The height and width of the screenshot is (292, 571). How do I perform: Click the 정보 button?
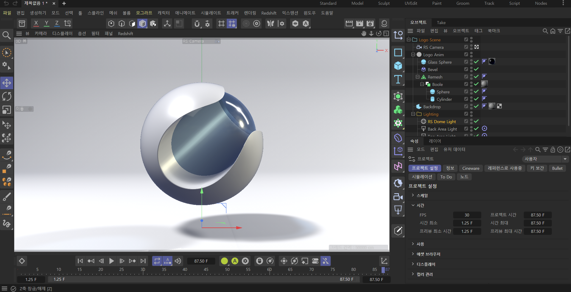click(450, 168)
